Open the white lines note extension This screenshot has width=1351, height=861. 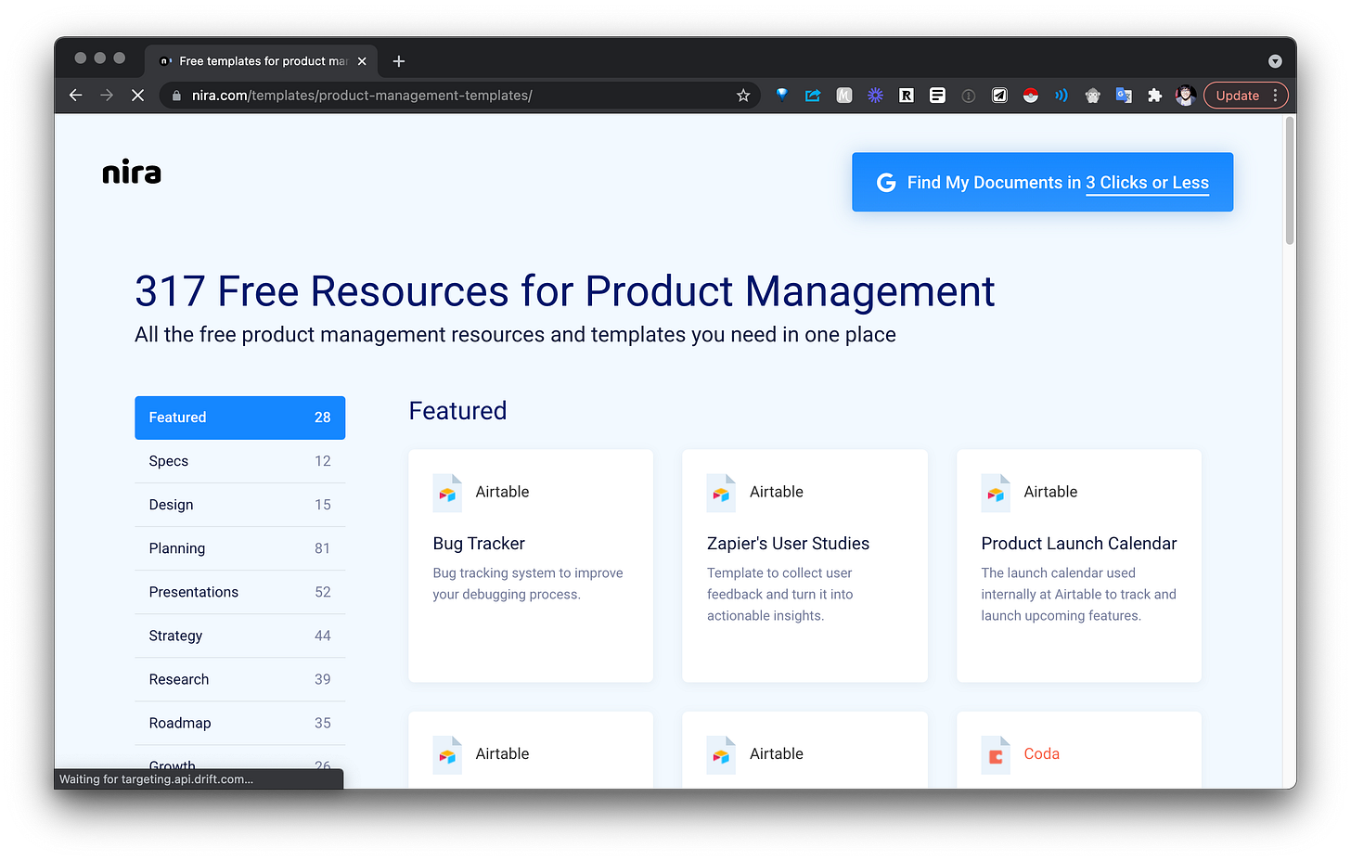937,95
